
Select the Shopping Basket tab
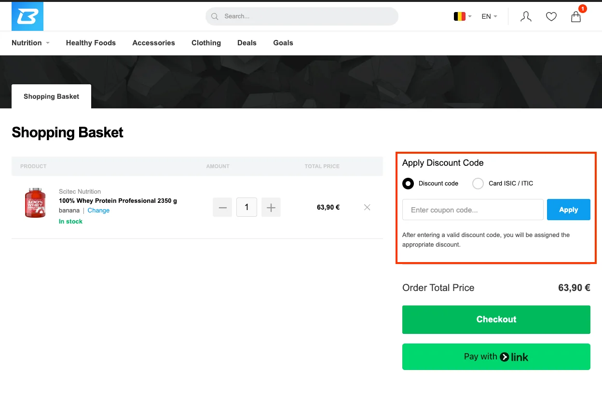coord(51,96)
